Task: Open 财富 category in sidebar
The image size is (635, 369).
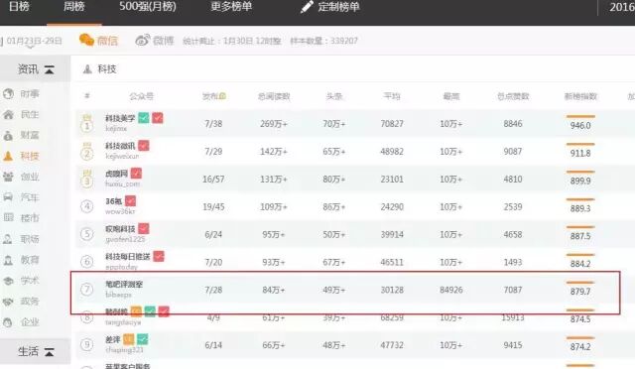Action: point(30,135)
